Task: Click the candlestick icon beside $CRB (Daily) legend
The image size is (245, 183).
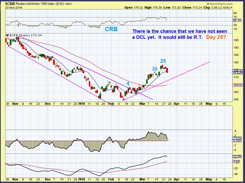Action: coord(7,35)
